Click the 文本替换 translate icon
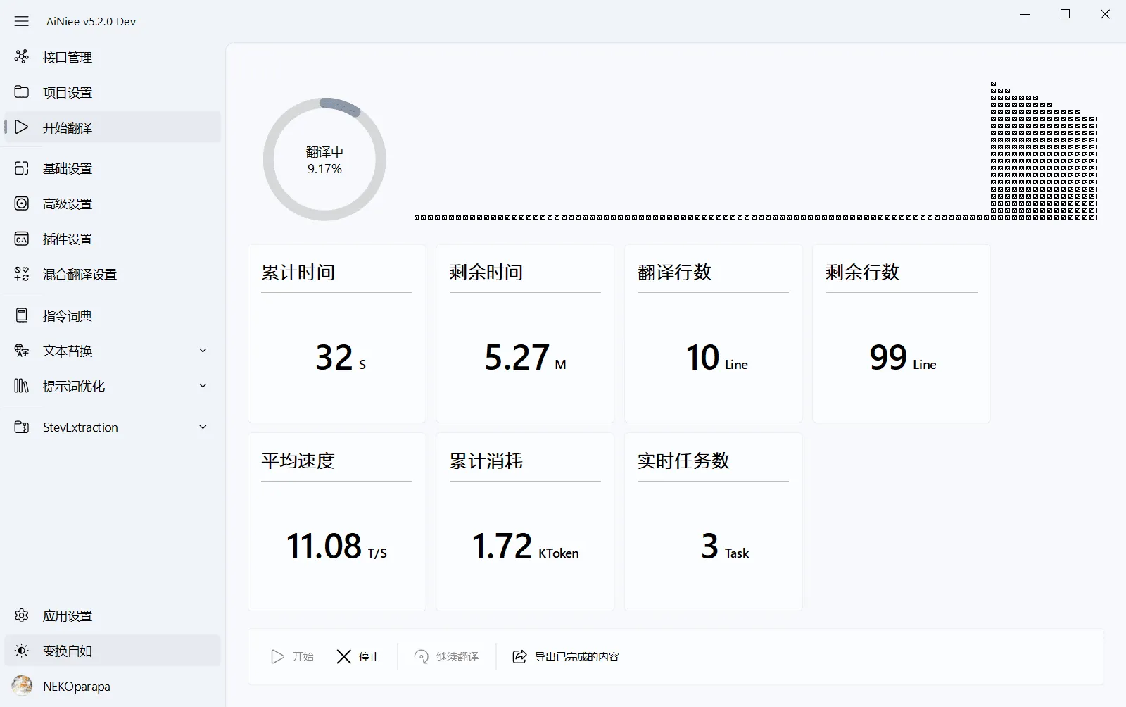Viewport: 1126px width, 707px height. (22, 351)
